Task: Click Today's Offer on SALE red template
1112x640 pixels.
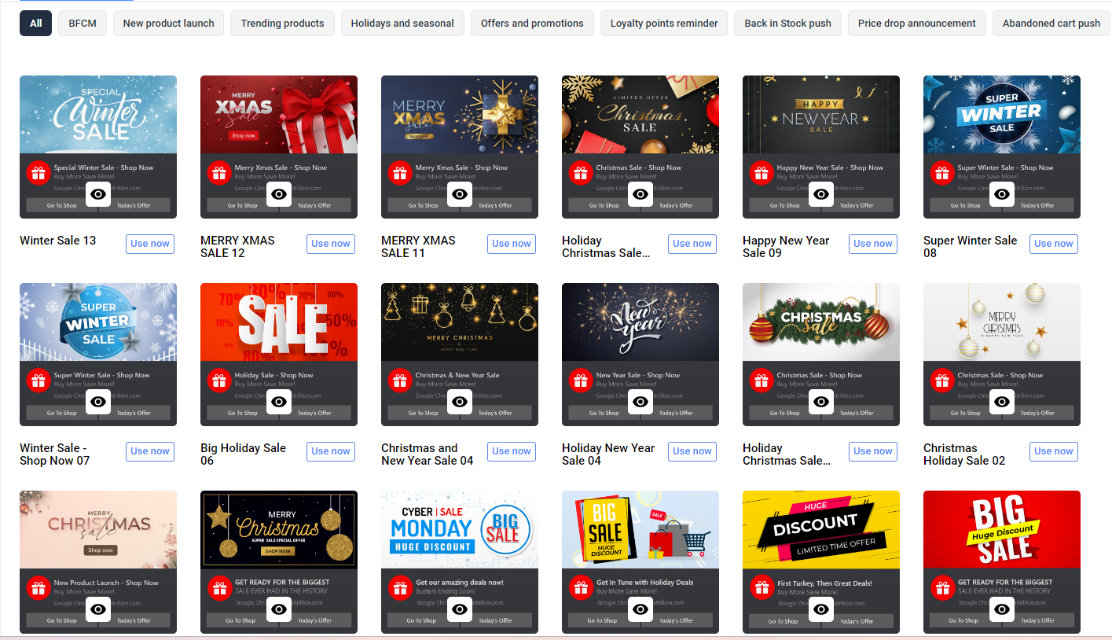Action: tap(314, 413)
